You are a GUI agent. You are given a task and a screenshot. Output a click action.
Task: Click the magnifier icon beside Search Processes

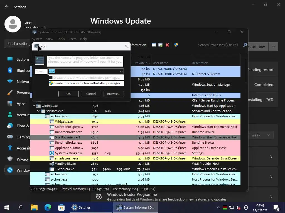coord(245,45)
